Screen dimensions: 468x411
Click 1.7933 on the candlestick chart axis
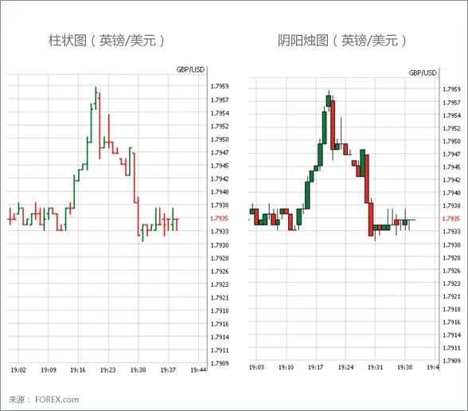(451, 232)
